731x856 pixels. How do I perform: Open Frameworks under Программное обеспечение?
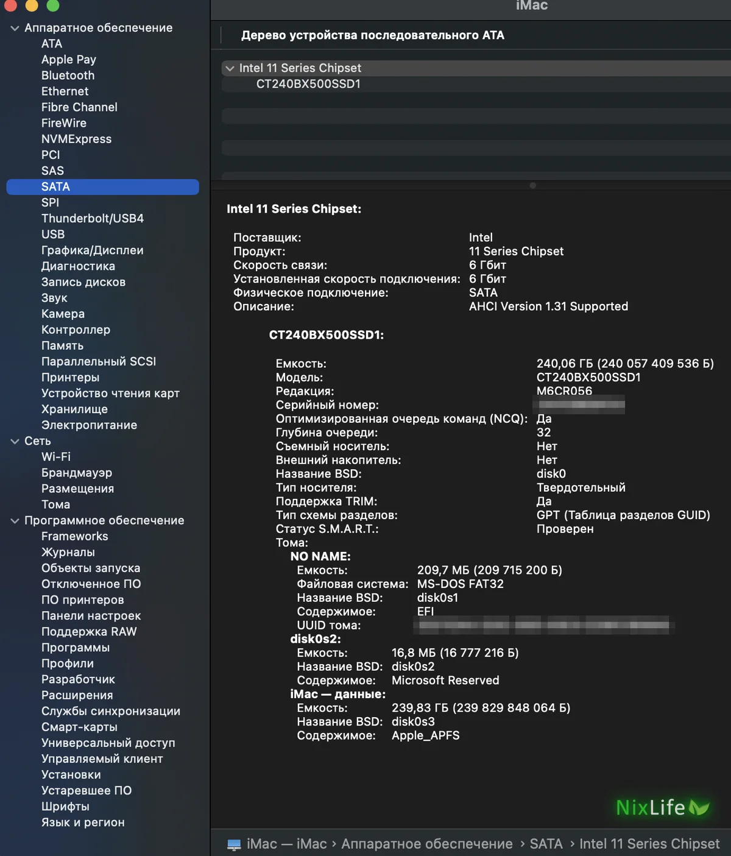(x=74, y=536)
